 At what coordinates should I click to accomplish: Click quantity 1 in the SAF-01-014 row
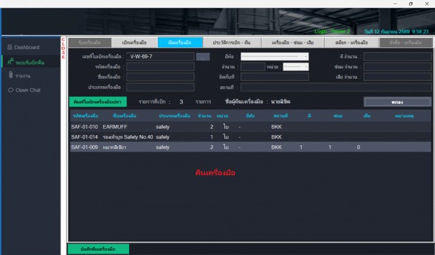pos(211,137)
